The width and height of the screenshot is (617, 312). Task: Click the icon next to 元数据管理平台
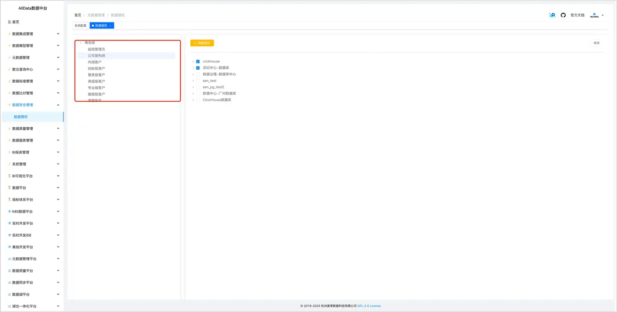tap(9, 259)
